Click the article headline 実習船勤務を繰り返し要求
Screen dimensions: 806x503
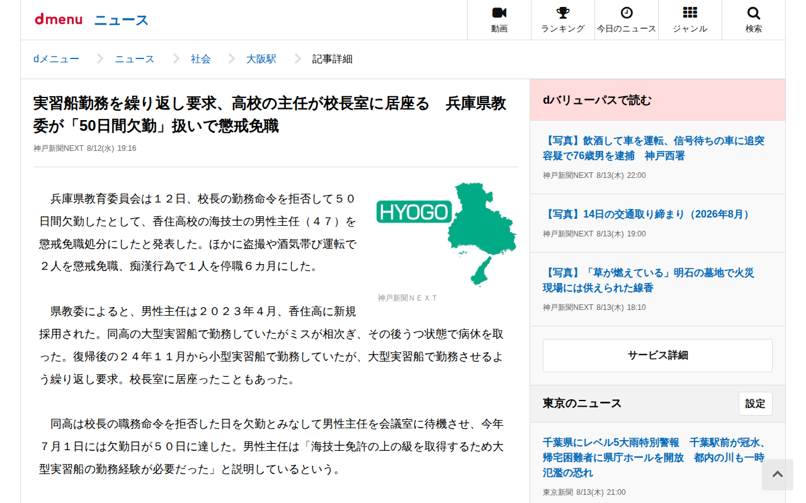270,114
